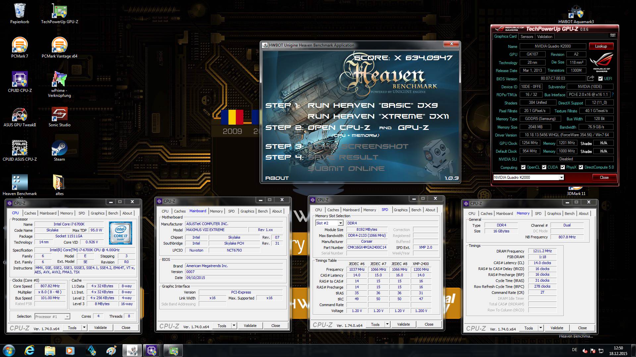The width and height of the screenshot is (636, 357).
Task: Open File Explorer taskbar icon
Action: pos(50,350)
